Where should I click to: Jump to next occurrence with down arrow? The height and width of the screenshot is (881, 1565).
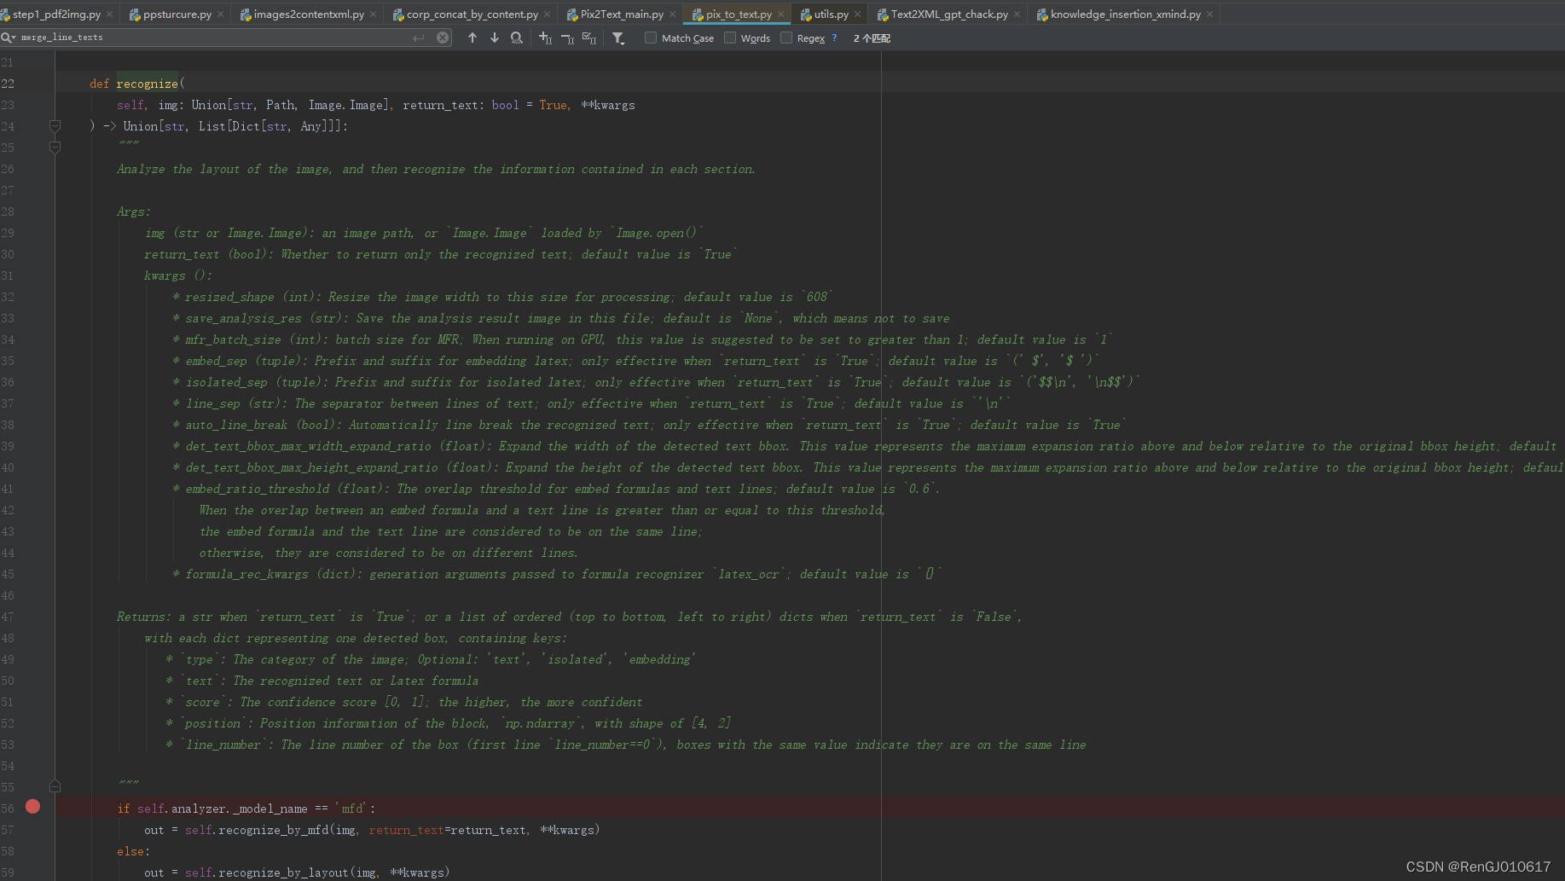click(495, 38)
